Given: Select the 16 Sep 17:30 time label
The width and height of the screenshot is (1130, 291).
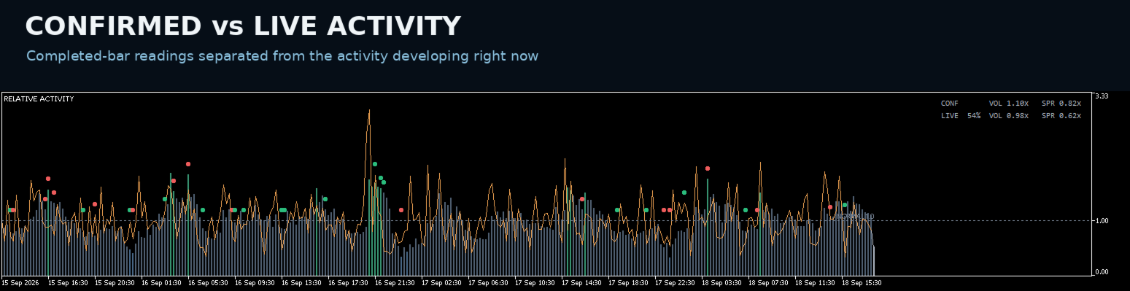Looking at the screenshot, I should pos(349,282).
